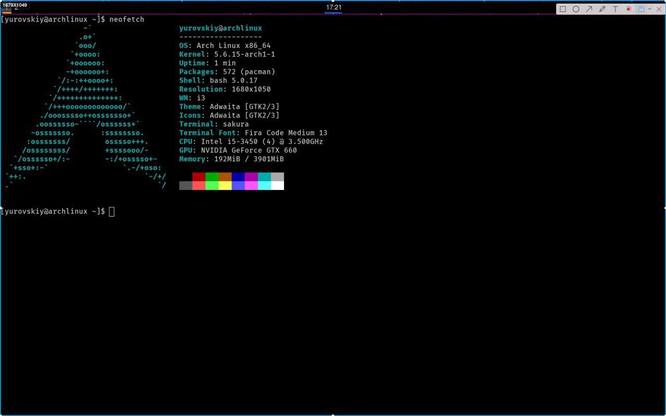Click the OS: Arch Linux x86_64 line
This screenshot has height=416, width=666.
(225, 46)
